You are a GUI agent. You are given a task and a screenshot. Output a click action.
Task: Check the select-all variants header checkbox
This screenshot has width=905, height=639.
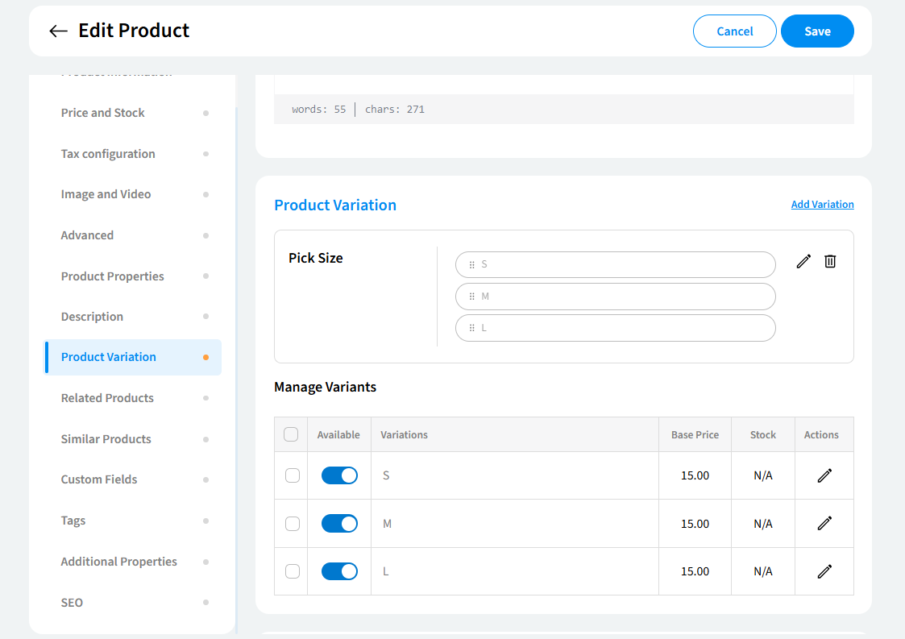point(291,434)
